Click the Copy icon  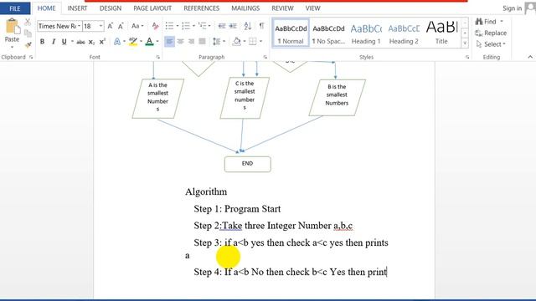(28, 33)
